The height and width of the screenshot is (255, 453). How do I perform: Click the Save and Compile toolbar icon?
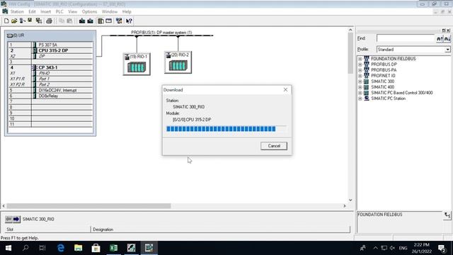pos(38,21)
